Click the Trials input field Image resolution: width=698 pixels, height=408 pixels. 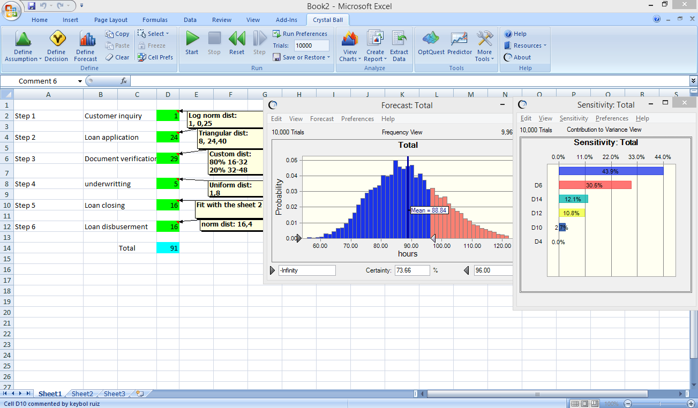click(311, 46)
